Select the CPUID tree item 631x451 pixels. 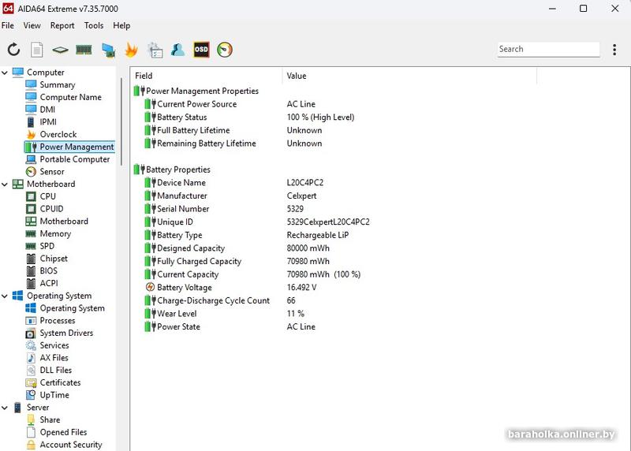45,209
